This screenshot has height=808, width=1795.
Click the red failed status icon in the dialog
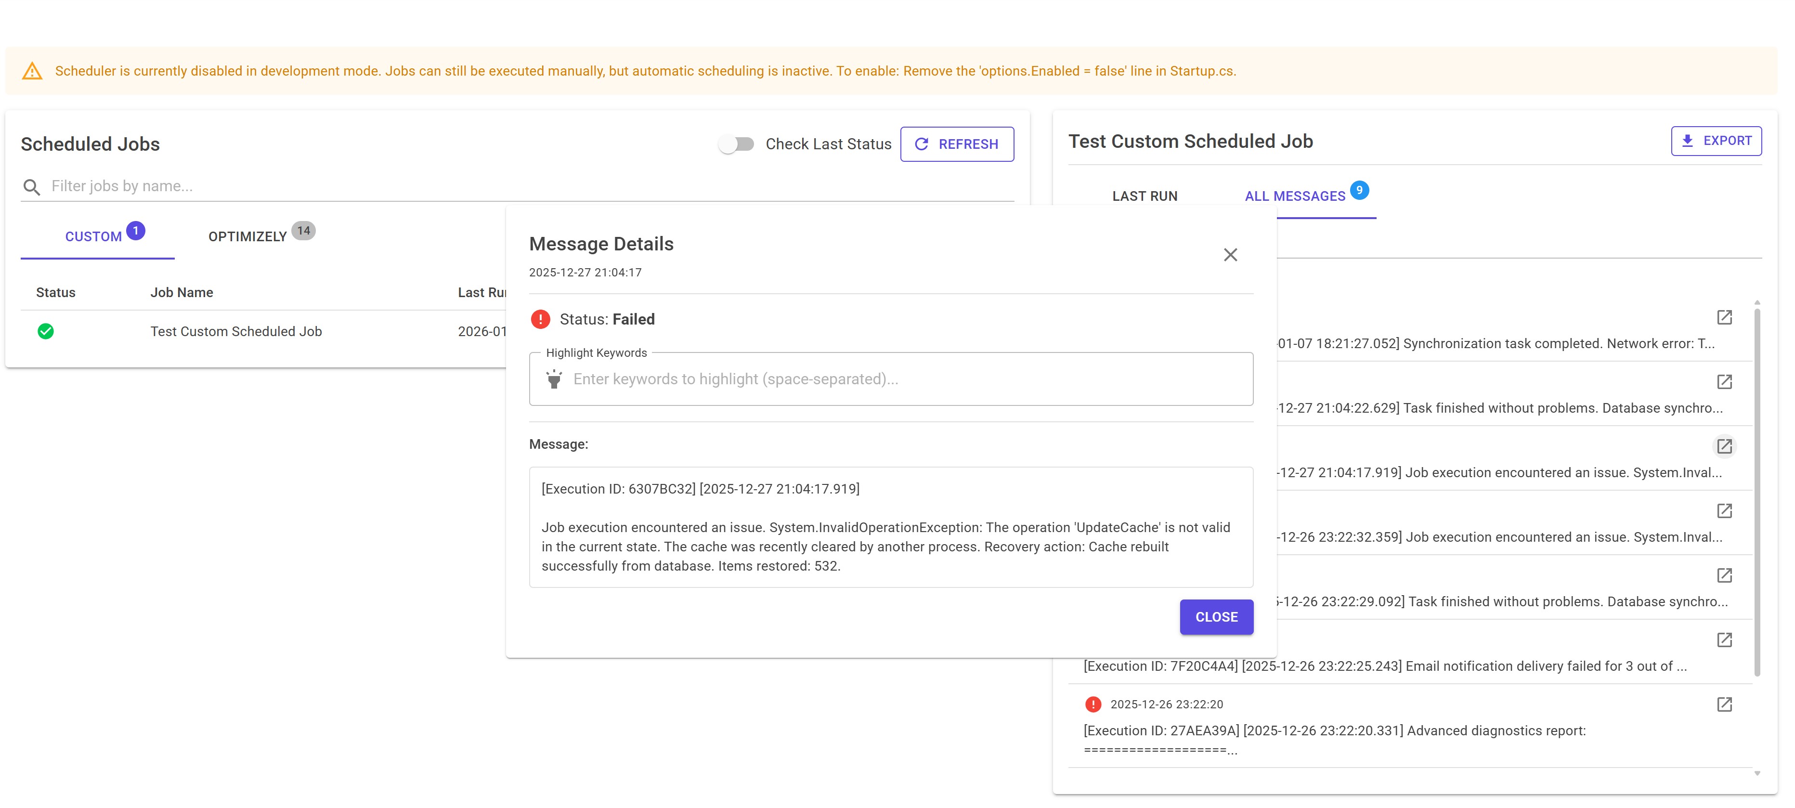tap(540, 319)
